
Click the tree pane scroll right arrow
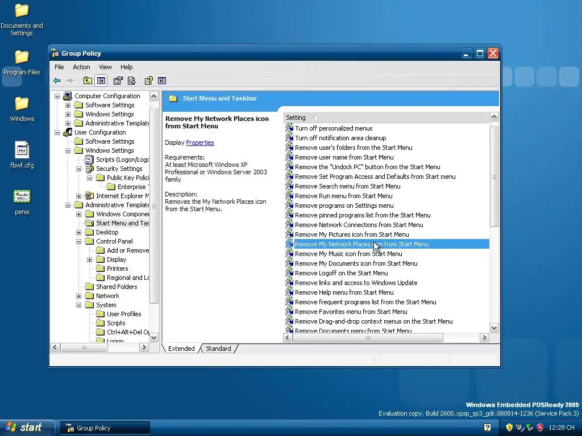click(x=144, y=347)
